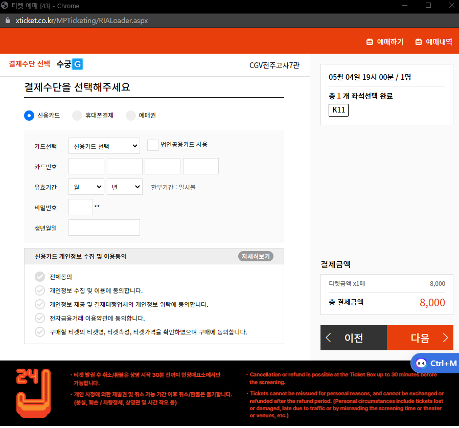Toggle the 전체동의 agree-all checkmark
This screenshot has height=428, width=459.
click(39, 277)
